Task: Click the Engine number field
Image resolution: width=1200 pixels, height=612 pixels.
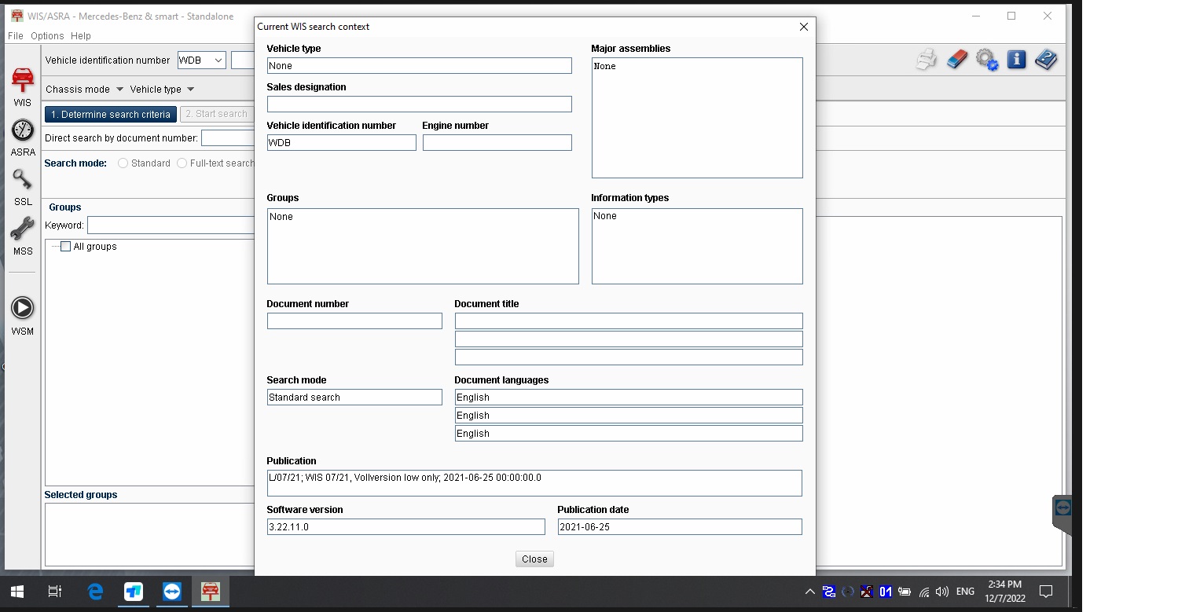Action: [497, 143]
